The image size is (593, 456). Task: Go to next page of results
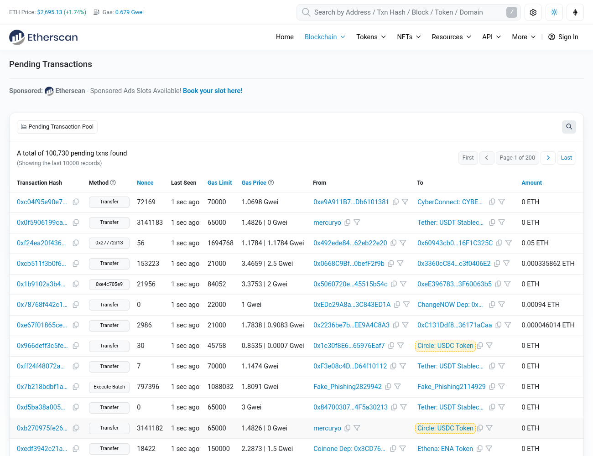pyautogui.click(x=548, y=158)
